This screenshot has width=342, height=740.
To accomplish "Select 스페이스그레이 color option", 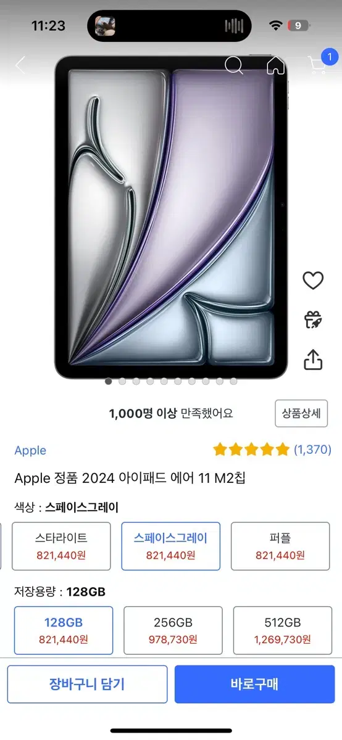I will pos(171,546).
